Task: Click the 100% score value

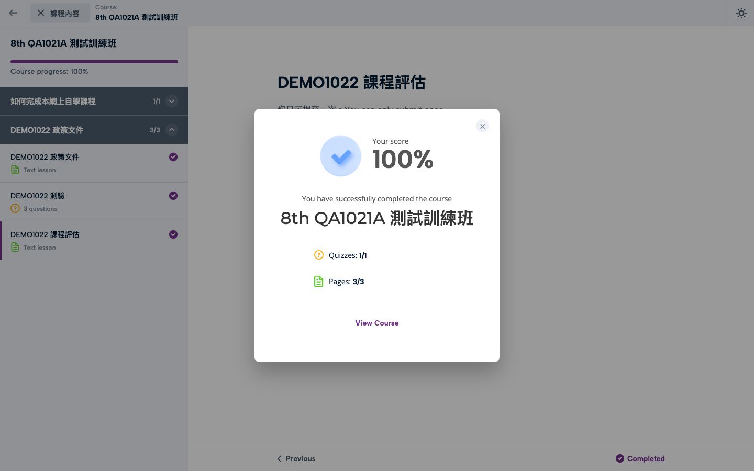Action: (403, 159)
